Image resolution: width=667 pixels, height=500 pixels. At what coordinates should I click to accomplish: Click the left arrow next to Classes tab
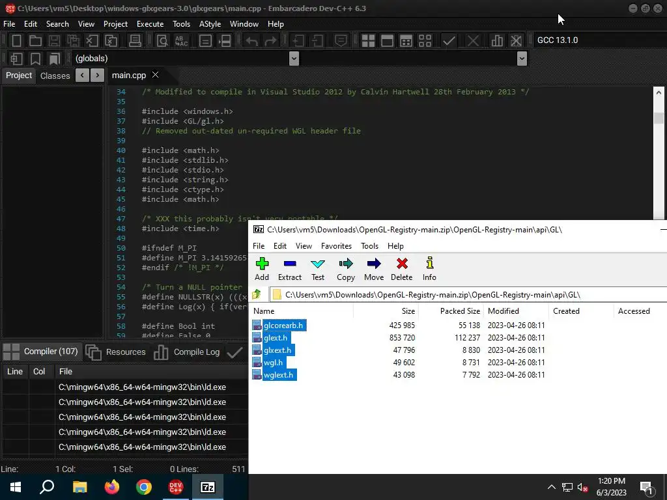pos(82,76)
